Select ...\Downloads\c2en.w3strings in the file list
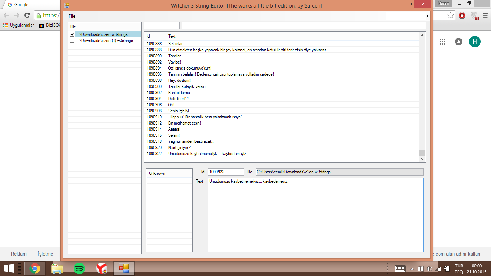The width and height of the screenshot is (491, 276). [x=102, y=34]
